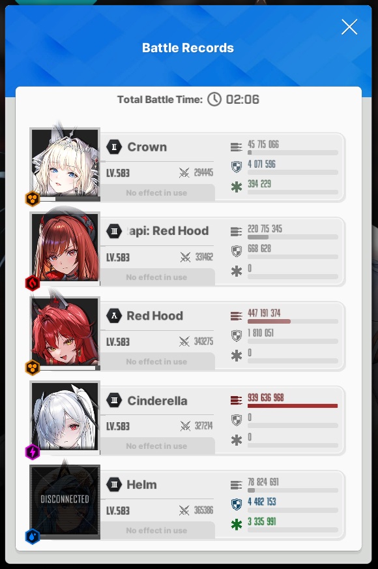This screenshot has height=569, width=378.
Task: Click Cinderella's full red damage bar
Action: click(293, 406)
